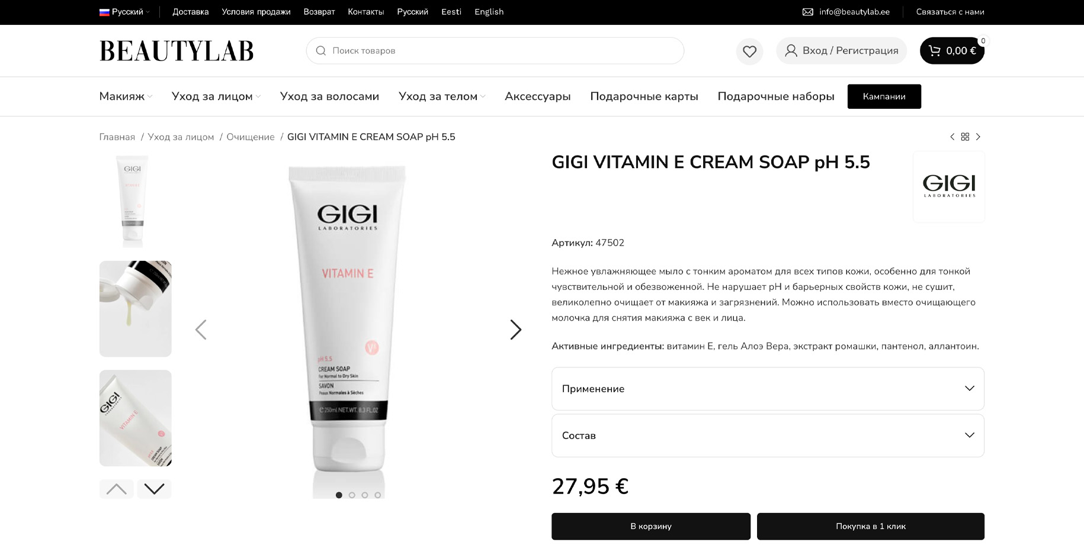
Task: Click the Покупка в 1 клик button
Action: (871, 526)
